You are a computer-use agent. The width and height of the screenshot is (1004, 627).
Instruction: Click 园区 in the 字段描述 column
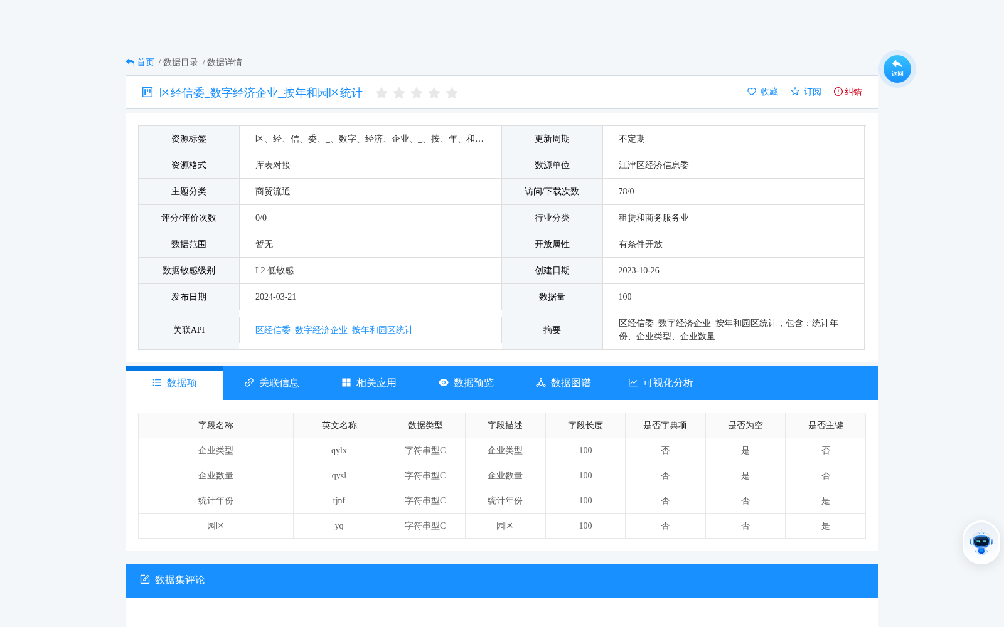[x=505, y=525]
